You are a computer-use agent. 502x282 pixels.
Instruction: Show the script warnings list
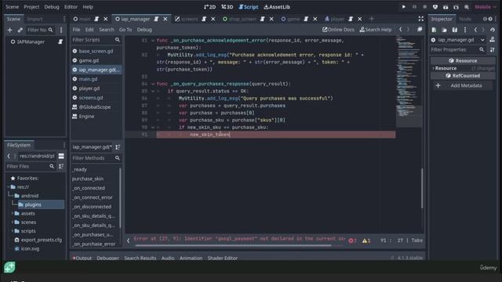point(366,240)
